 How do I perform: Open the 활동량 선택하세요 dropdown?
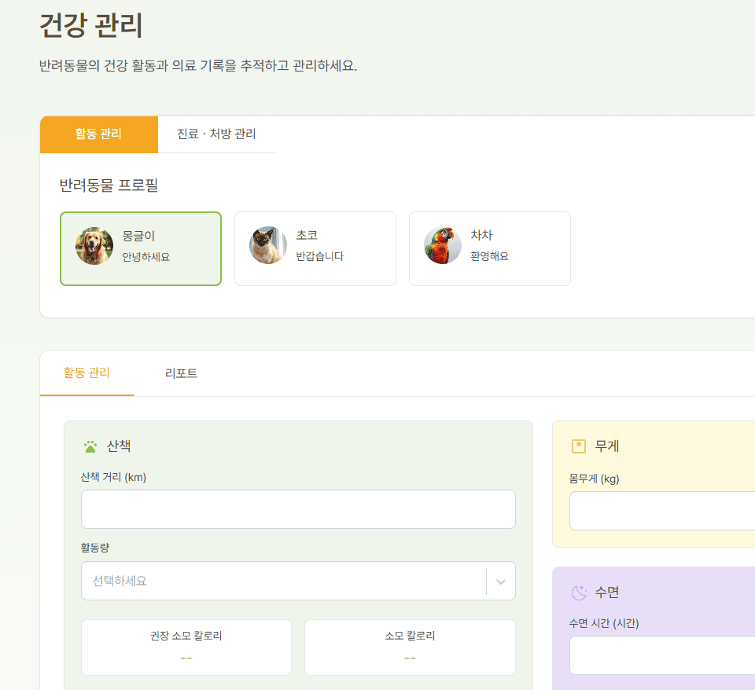pyautogui.click(x=283, y=581)
